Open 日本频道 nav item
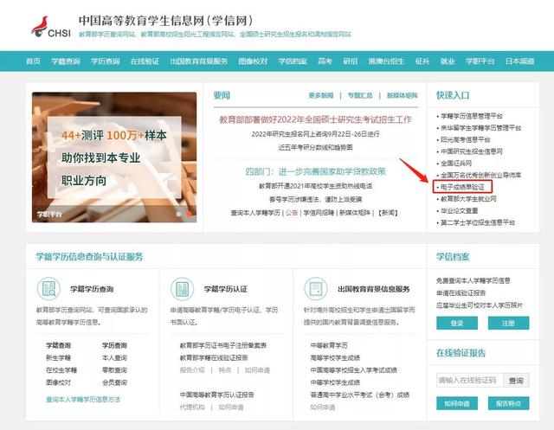This screenshot has width=554, height=430. pyautogui.click(x=519, y=61)
